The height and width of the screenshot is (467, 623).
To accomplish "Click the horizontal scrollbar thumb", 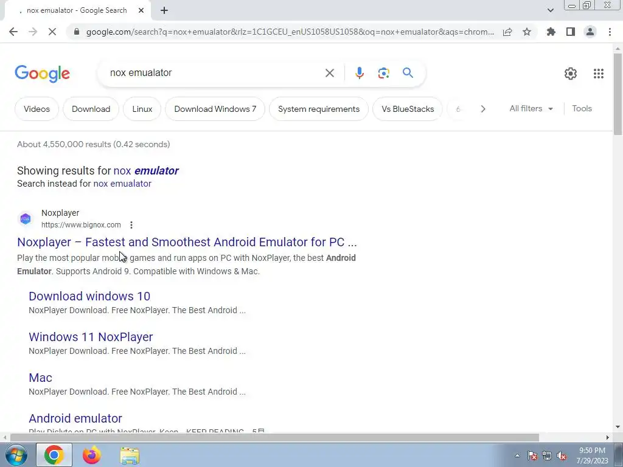I will pos(274,438).
